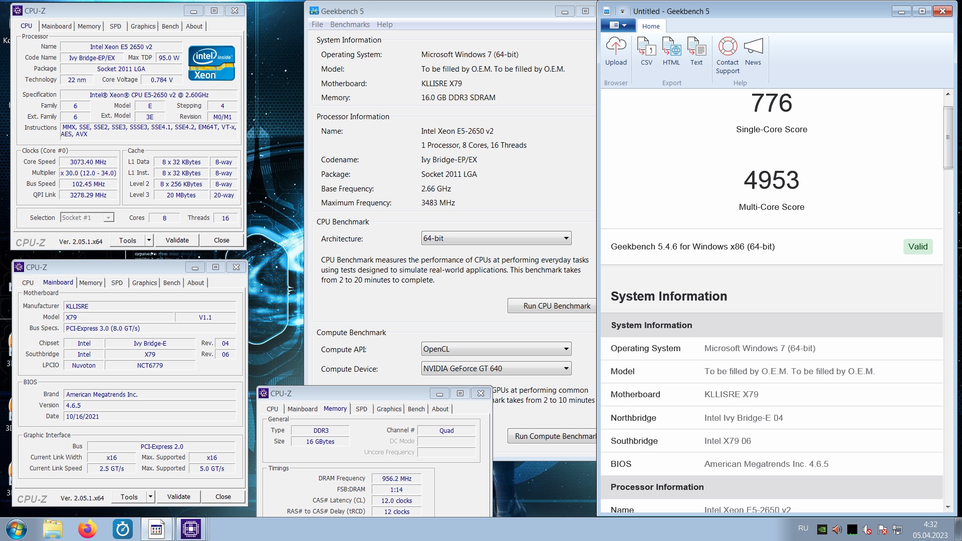The image size is (962, 541).
Task: Click Tools button in Mainboard CPU-Z window
Action: coord(129,497)
